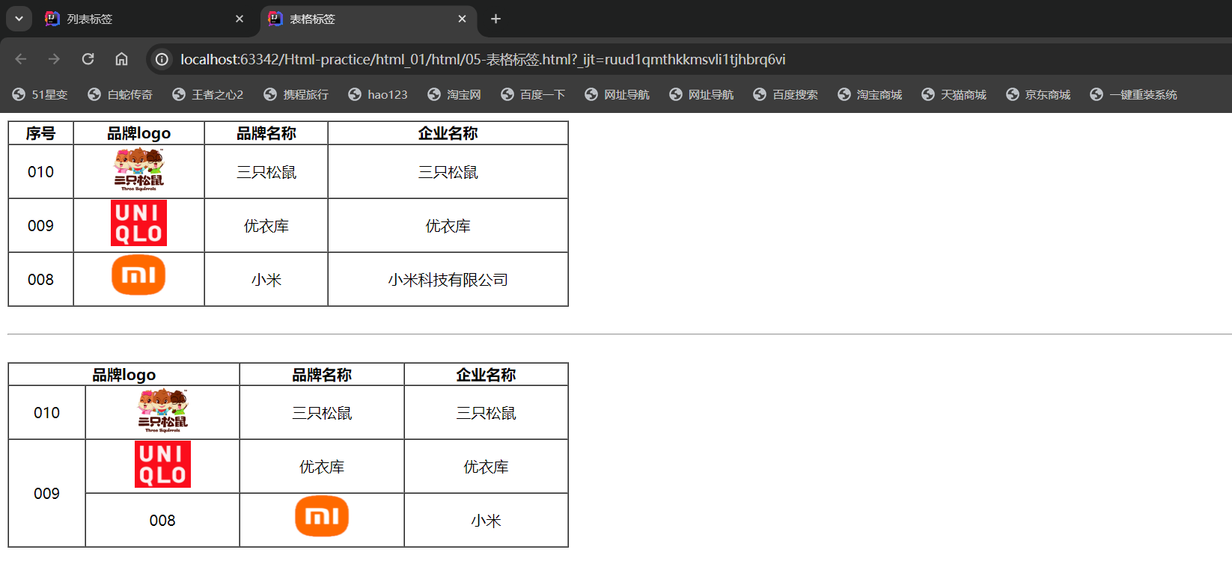Click Xiaomi logo in the first table
The width and height of the screenshot is (1232, 585).
pyautogui.click(x=138, y=275)
